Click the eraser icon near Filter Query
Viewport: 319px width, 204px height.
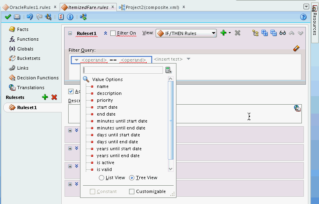point(297,48)
